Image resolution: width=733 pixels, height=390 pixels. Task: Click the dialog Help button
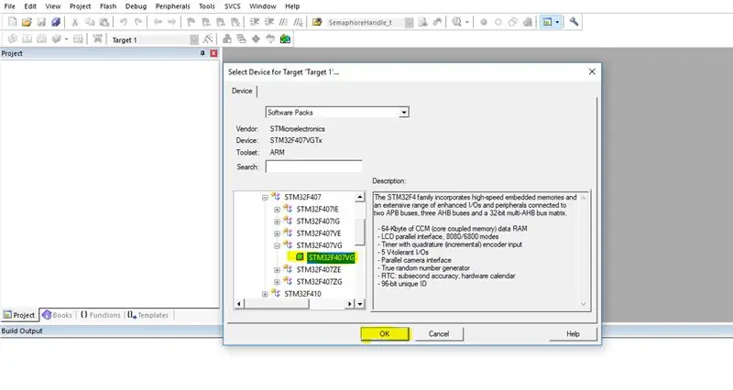[x=574, y=334]
